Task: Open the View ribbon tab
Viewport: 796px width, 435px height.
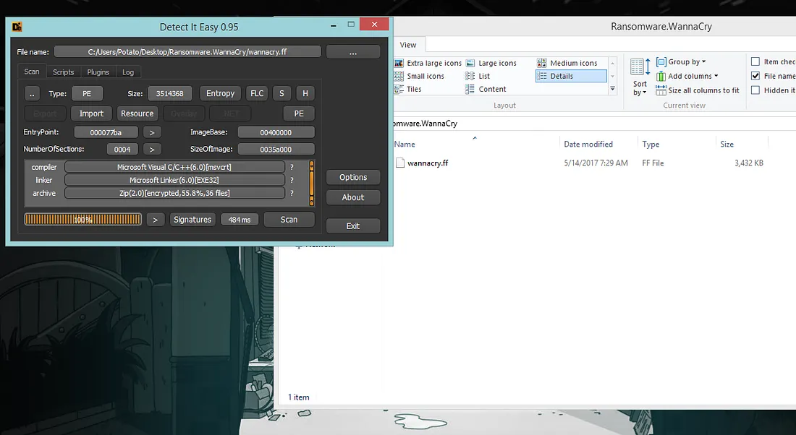Action: (408, 45)
